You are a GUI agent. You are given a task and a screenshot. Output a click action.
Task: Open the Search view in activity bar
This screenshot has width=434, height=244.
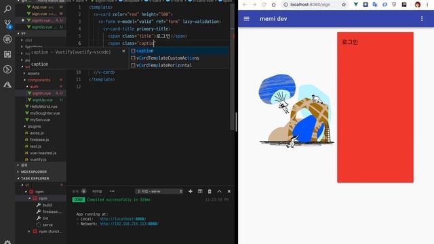pos(7,9)
